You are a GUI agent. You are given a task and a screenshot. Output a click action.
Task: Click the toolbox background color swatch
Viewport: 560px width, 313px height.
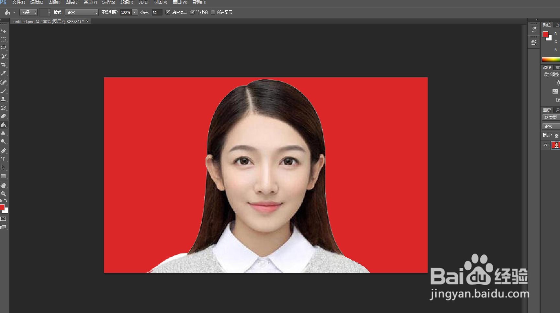click(6, 211)
